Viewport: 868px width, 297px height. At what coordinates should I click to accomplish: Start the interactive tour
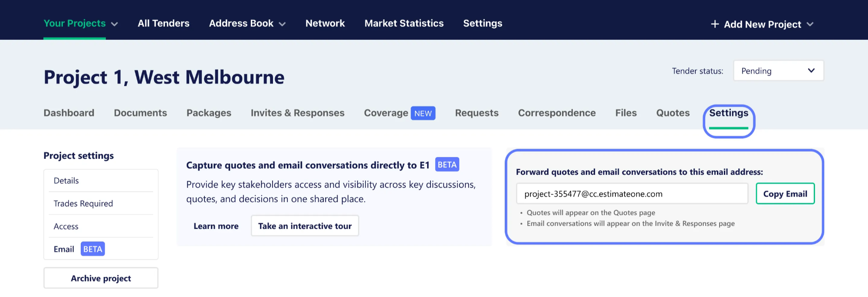coord(305,226)
